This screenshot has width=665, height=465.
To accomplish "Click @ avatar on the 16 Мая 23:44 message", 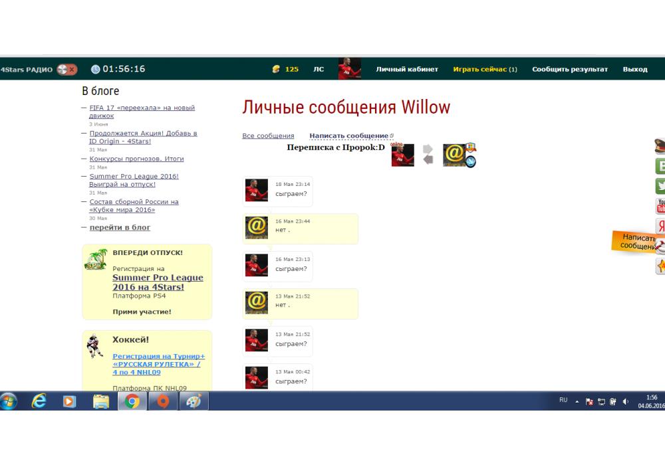I will [x=257, y=227].
